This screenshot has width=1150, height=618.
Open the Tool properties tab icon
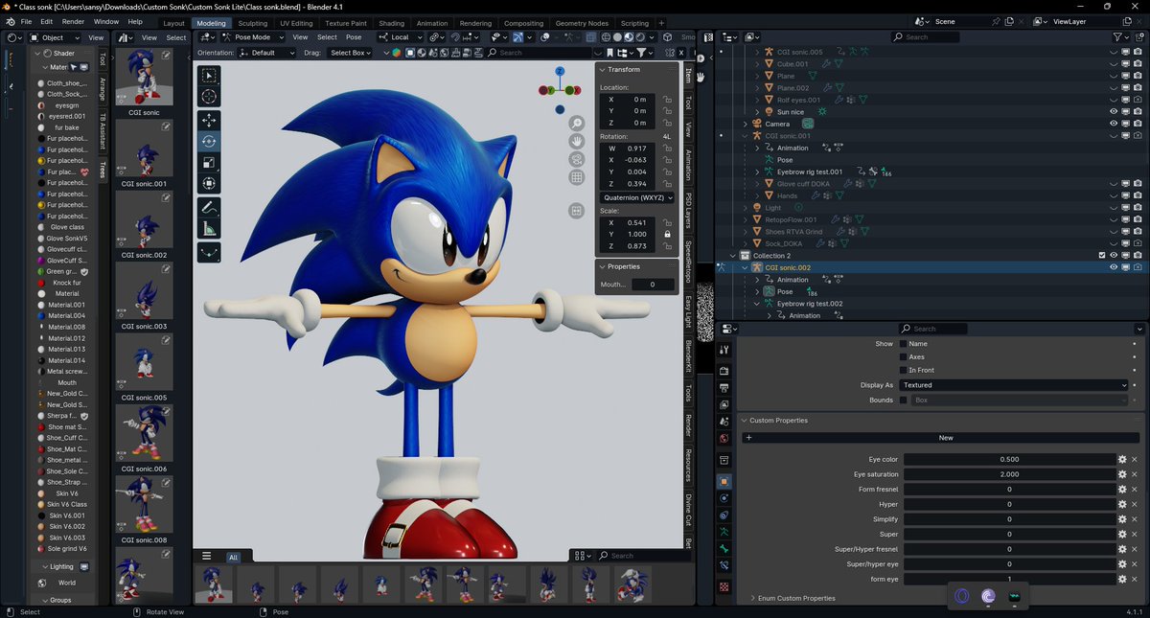(724, 350)
